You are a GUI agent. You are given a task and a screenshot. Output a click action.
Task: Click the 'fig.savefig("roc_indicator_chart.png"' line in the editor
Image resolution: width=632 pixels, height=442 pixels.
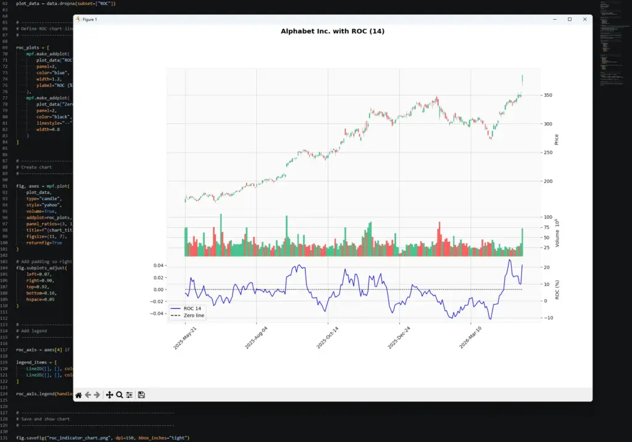tap(103, 438)
